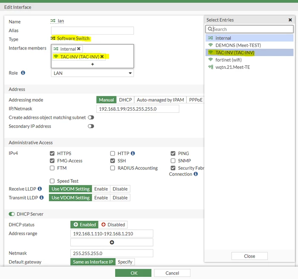
Task: Select DEMONS (Meet-TEST) entry
Action: (x=249, y=45)
